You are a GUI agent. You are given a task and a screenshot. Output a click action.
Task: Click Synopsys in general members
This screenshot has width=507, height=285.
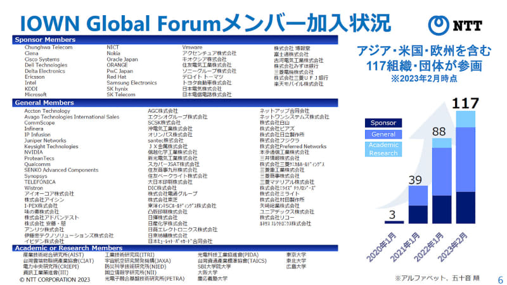click(35, 176)
